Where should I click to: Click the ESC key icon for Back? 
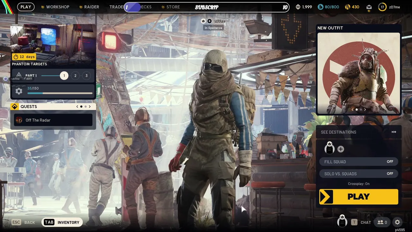tap(16, 222)
